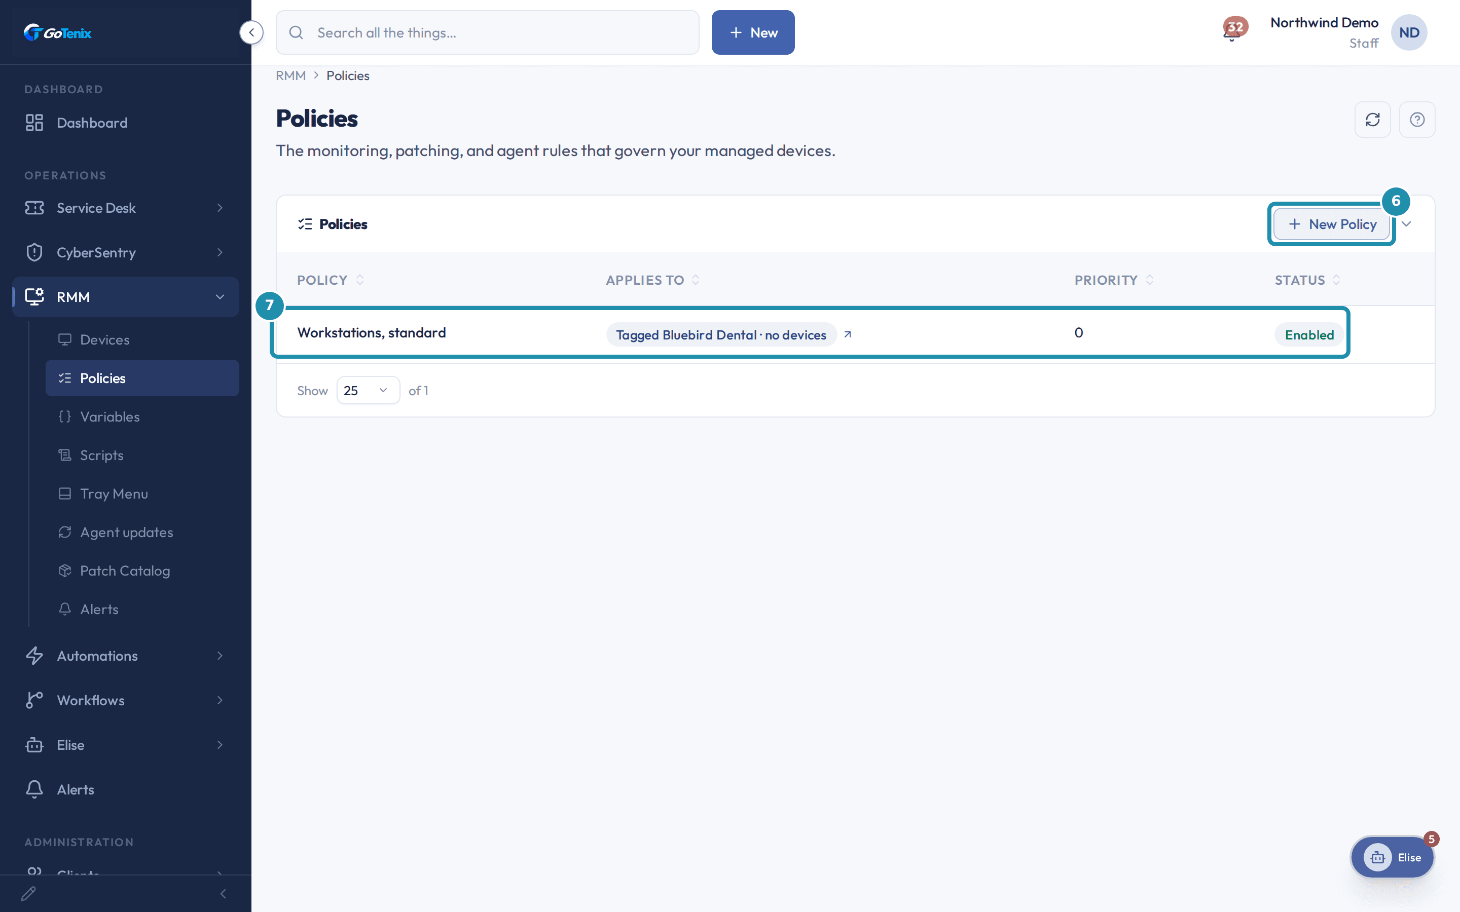Open the Devices page under RMM

142,339
